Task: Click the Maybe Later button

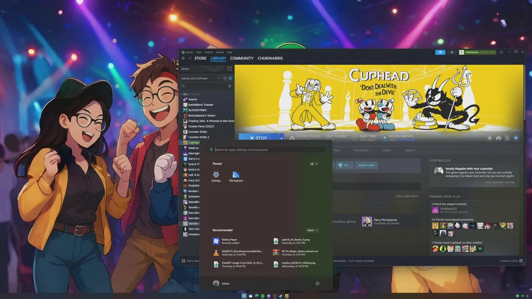Action: tap(366, 165)
